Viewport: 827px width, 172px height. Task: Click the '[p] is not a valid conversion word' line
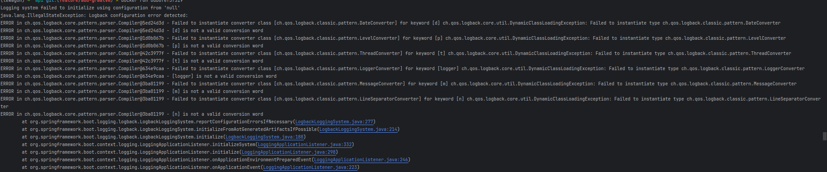(x=132, y=46)
